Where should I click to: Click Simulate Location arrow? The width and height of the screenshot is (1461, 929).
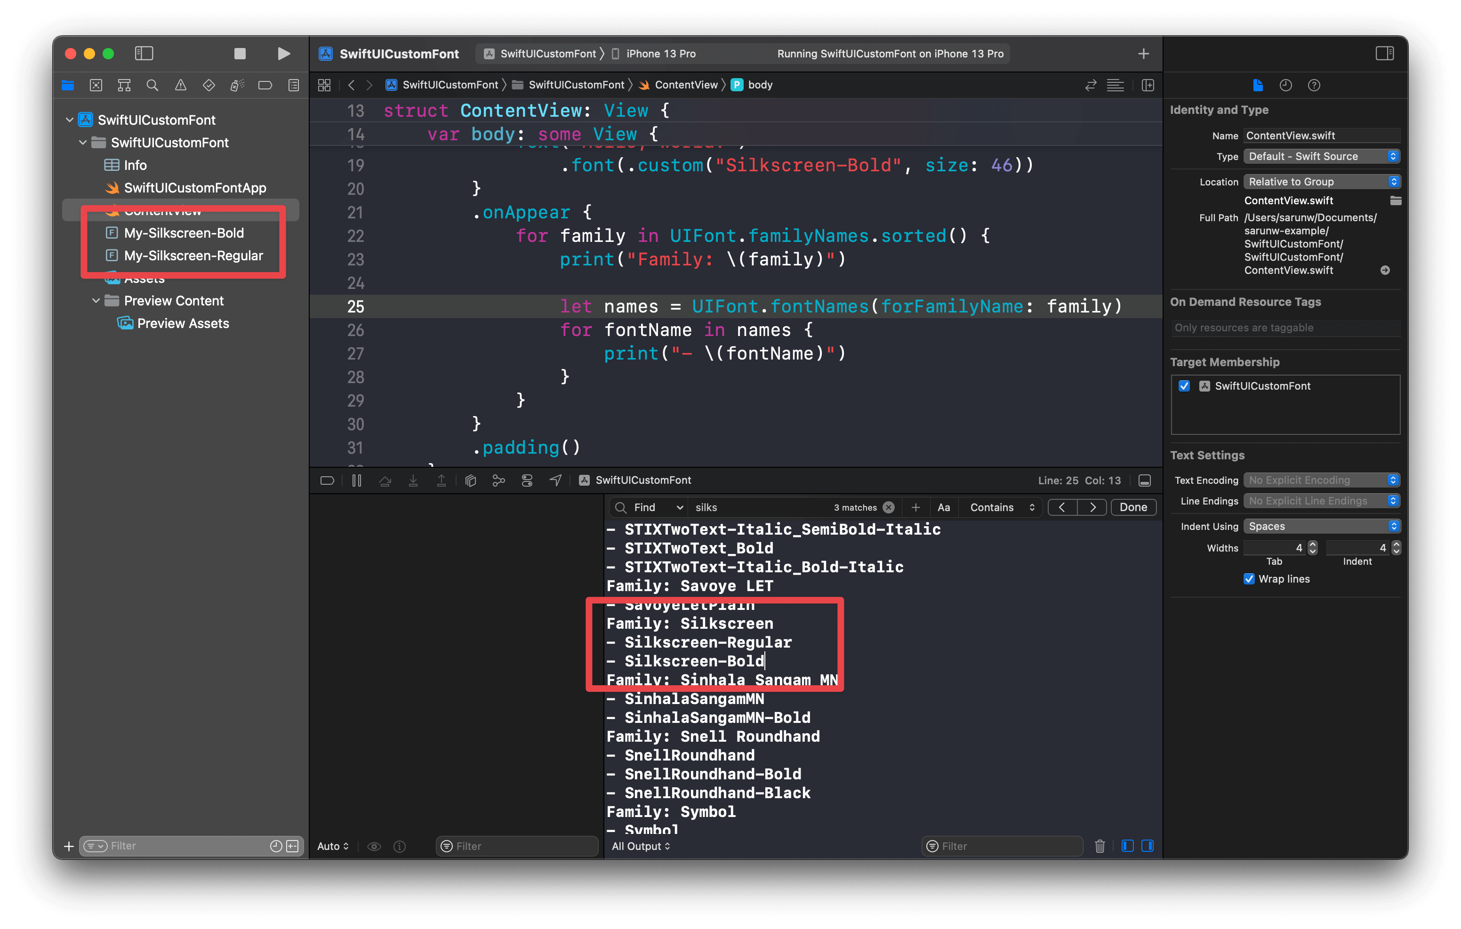[555, 481]
